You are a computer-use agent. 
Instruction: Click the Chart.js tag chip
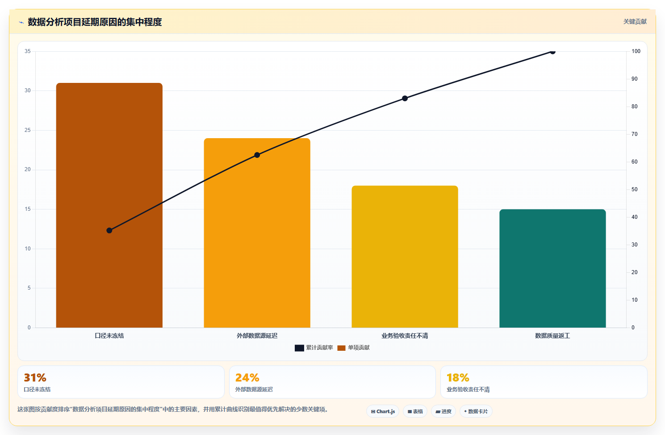pyautogui.click(x=383, y=411)
